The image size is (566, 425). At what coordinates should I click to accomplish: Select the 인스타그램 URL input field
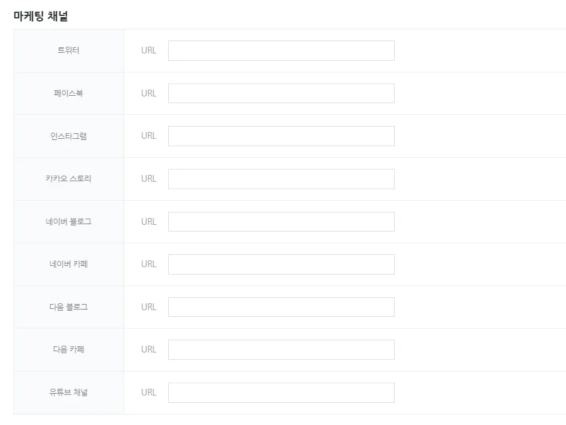(281, 136)
